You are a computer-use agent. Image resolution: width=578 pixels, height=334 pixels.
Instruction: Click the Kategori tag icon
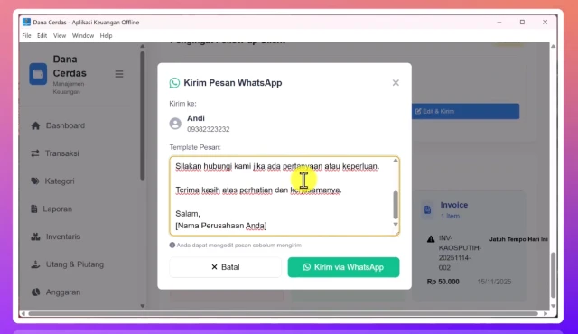(35, 181)
